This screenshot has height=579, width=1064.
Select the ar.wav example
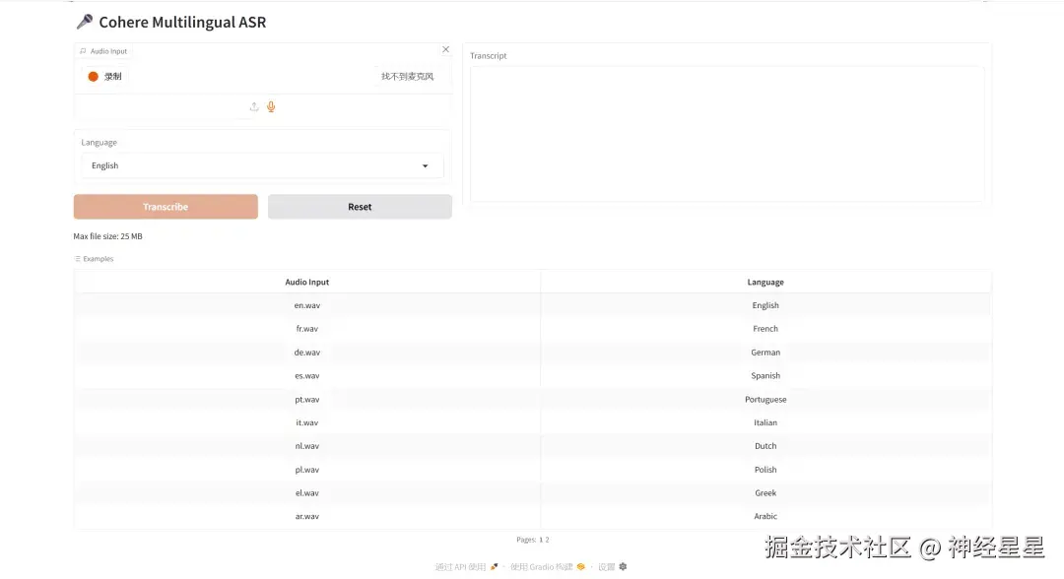point(306,517)
